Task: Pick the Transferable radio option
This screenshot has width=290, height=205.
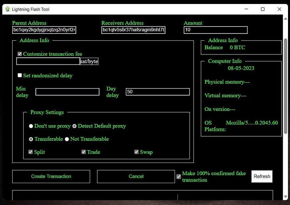Action: [31, 139]
